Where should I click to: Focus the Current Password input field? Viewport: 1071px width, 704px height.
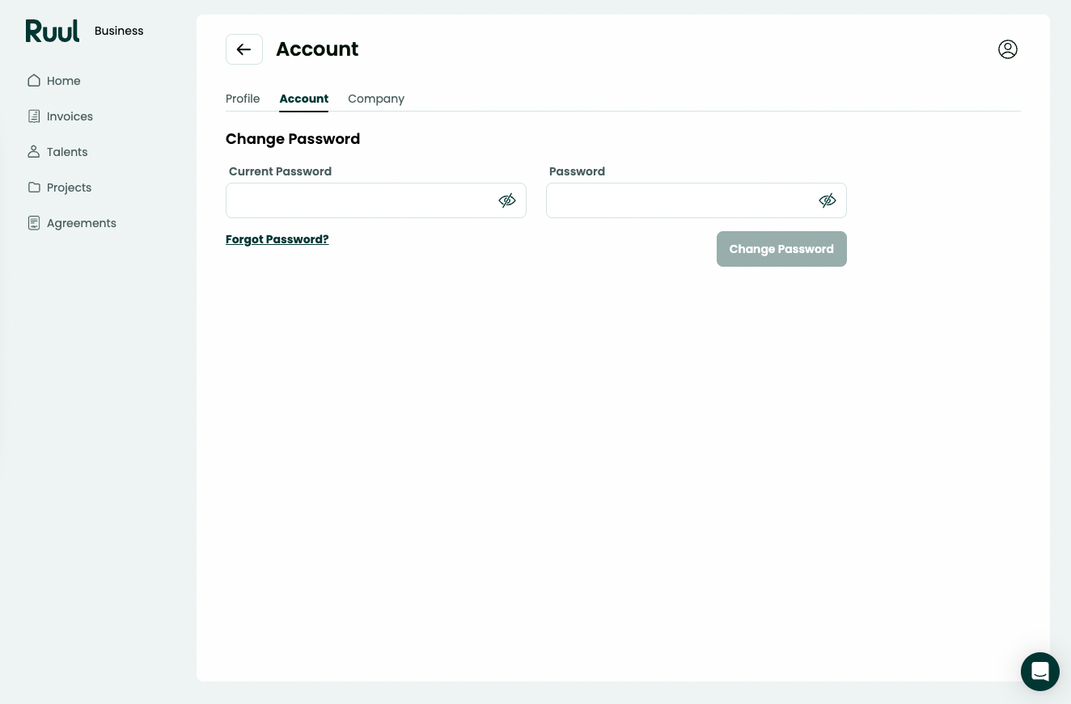[x=376, y=200]
